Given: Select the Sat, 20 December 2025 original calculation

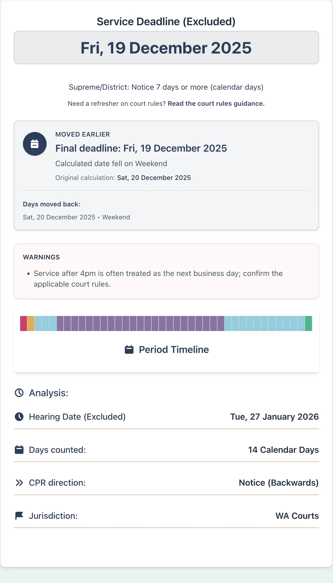Looking at the screenshot, I should [x=154, y=178].
